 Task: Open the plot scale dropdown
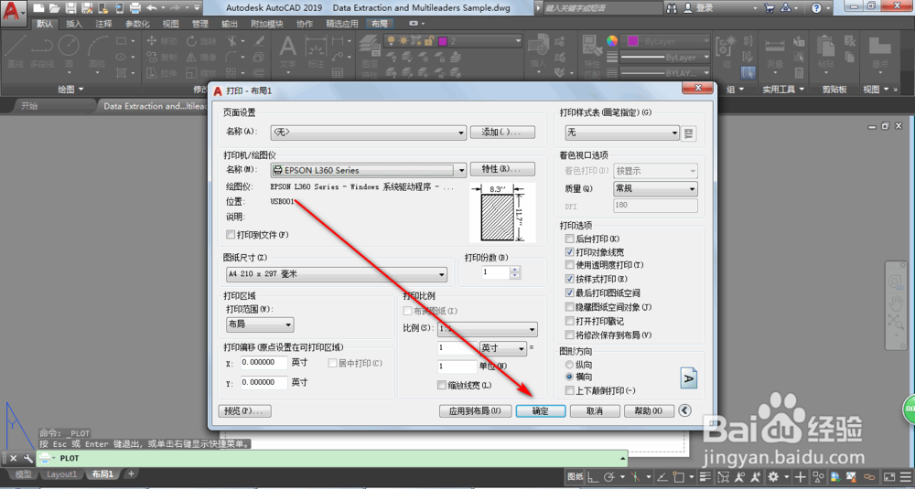click(x=488, y=329)
